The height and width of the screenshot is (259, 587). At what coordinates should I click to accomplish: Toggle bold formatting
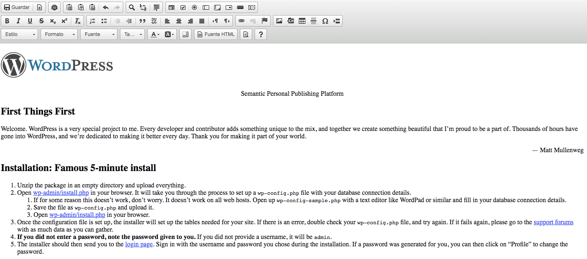[x=7, y=21]
